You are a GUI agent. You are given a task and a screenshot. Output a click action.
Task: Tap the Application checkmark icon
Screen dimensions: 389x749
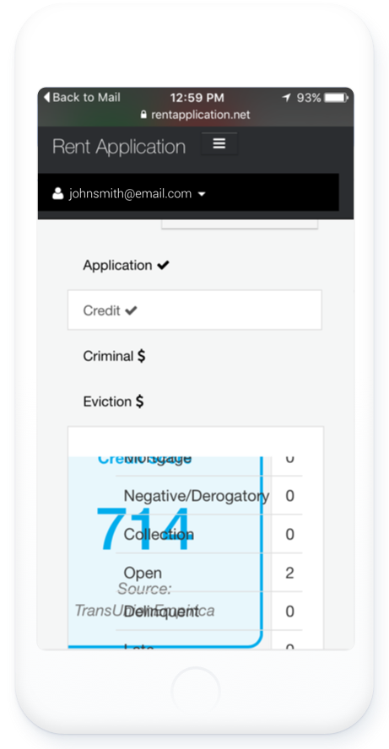[163, 265]
